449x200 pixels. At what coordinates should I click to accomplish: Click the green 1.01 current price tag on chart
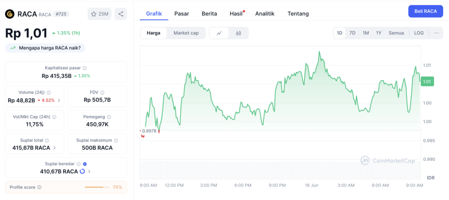pyautogui.click(x=427, y=81)
